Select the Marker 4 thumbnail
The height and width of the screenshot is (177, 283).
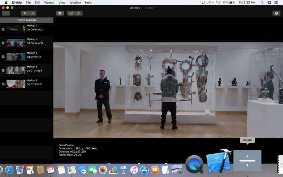(16, 84)
